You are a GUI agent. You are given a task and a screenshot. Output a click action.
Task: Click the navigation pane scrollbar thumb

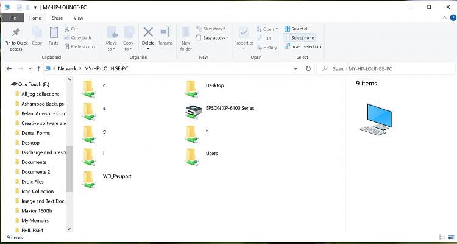(69, 170)
